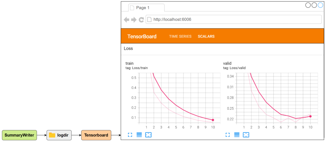
Task: Click the 'tag: Loss/valid' label
Action: (x=234, y=68)
